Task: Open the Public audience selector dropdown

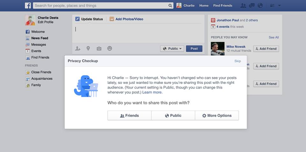Action: (172, 49)
